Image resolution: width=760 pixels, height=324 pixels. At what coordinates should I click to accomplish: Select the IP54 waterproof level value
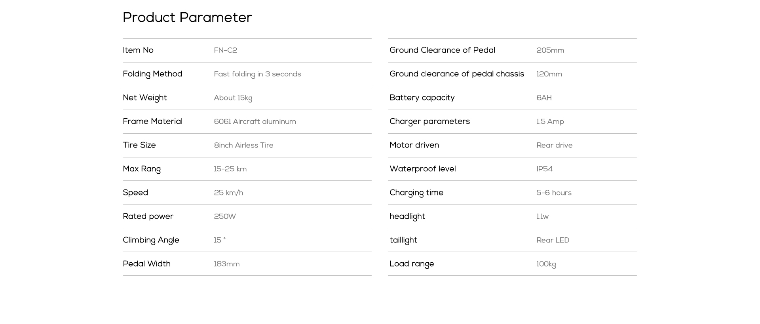click(544, 169)
